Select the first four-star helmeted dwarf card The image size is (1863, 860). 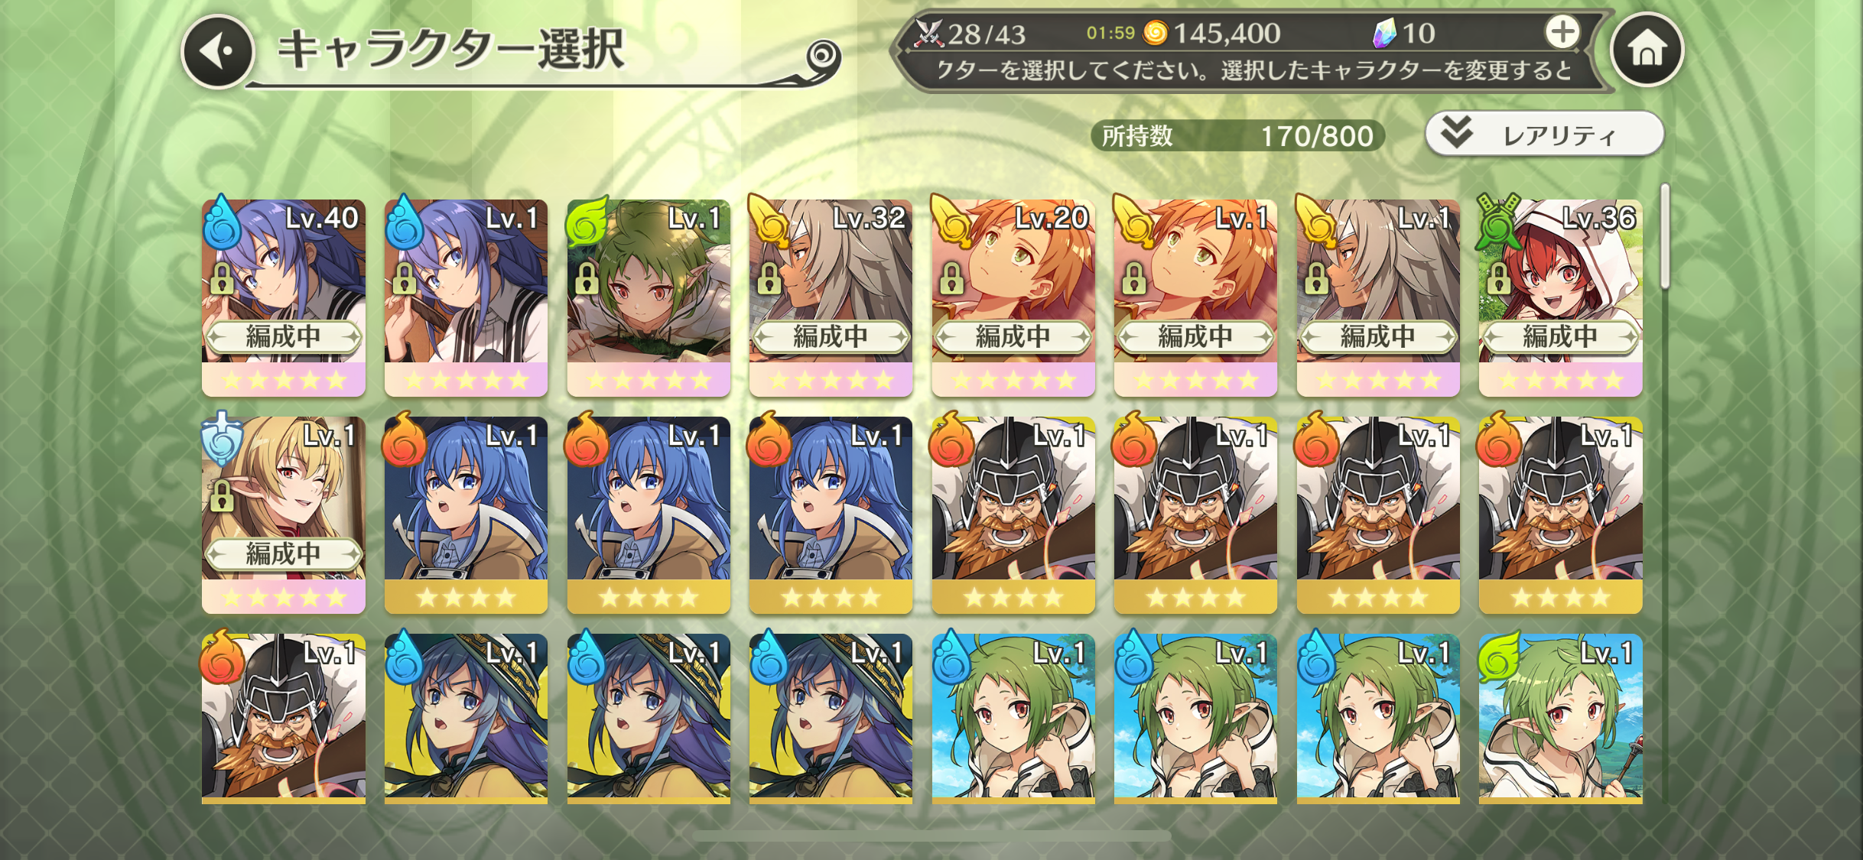[1013, 514]
